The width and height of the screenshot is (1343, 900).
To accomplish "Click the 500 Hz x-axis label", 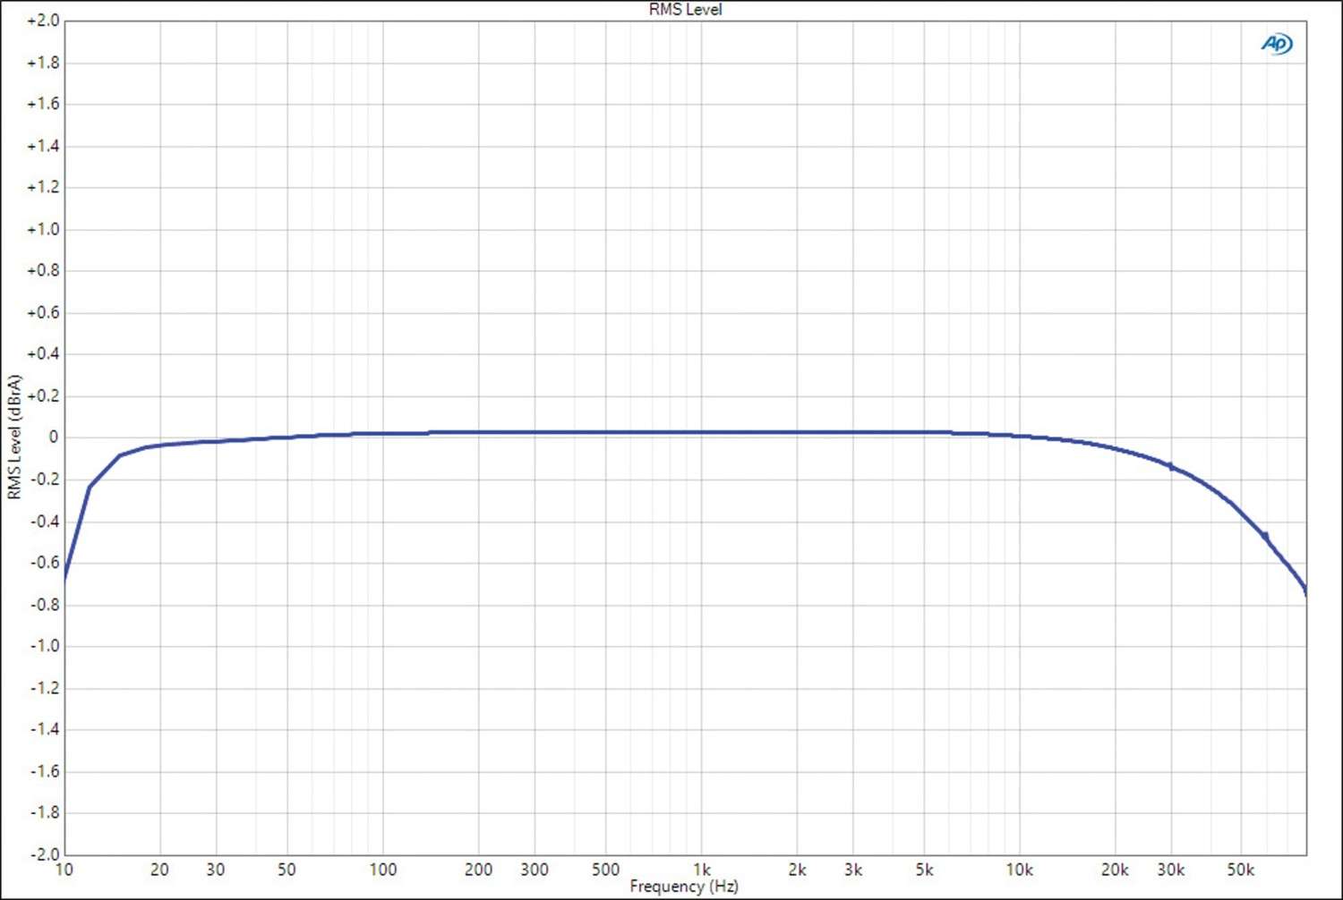I will click(605, 870).
